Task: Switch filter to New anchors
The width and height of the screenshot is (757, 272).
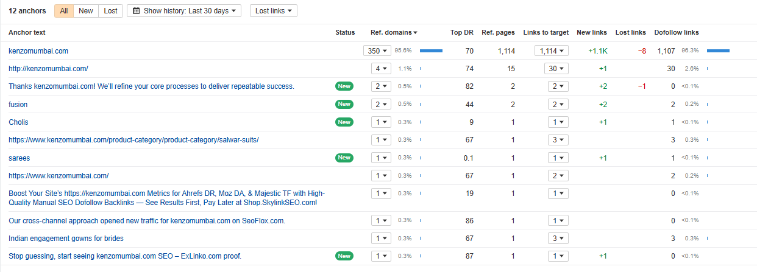Action: tap(86, 11)
